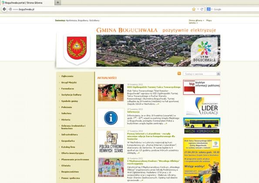The width and height of the screenshot is (259, 183).
Task: Open the BIP biuletyn informacji publicznej banner
Action: click(202, 87)
